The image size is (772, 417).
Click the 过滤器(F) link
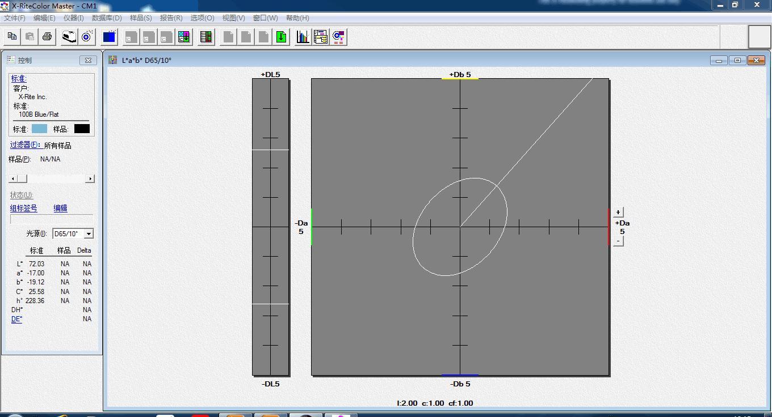tap(26, 145)
